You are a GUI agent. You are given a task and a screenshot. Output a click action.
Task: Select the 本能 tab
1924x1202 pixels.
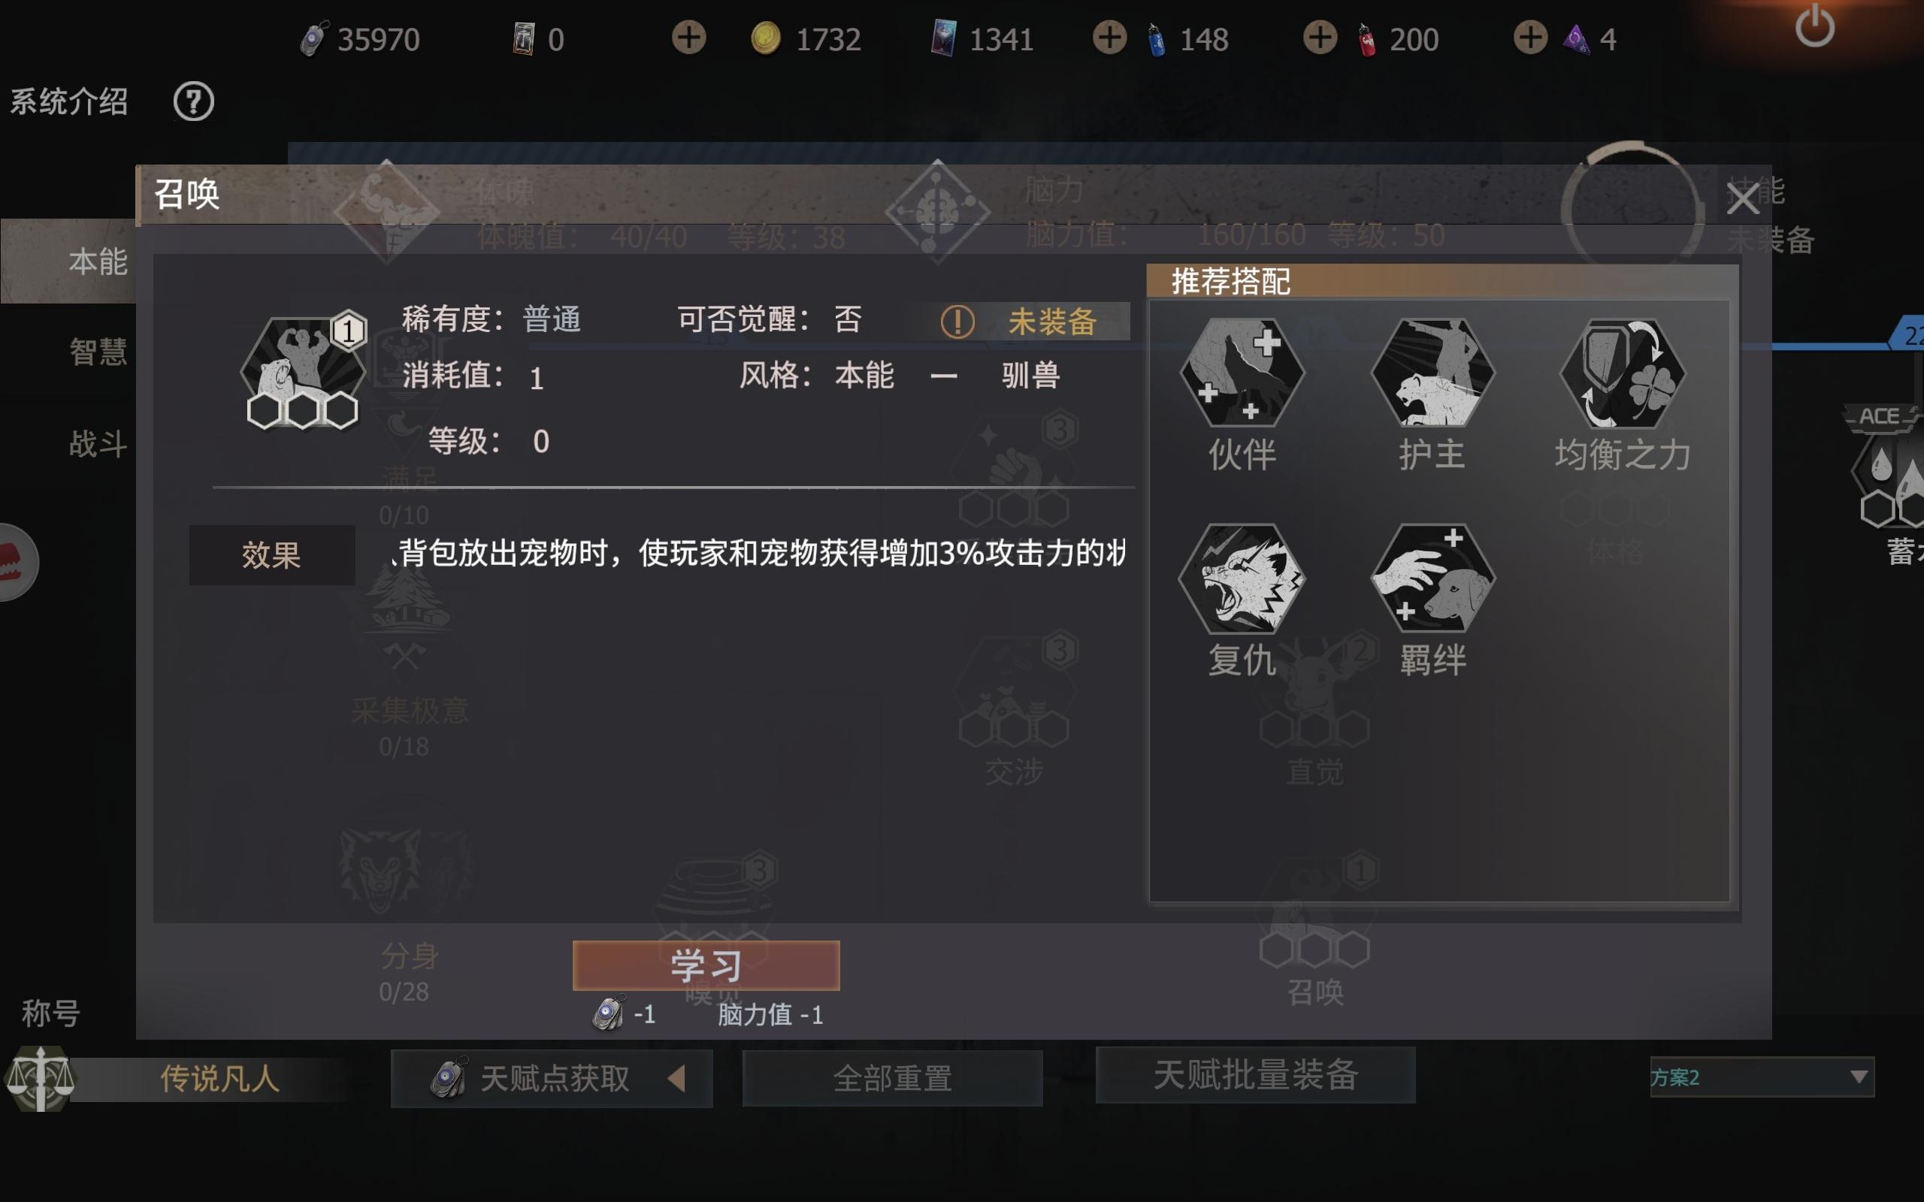click(98, 261)
